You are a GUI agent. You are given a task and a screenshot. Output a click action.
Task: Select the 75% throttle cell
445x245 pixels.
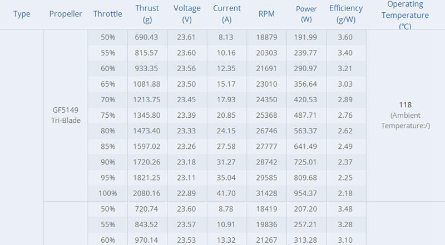[108, 115]
